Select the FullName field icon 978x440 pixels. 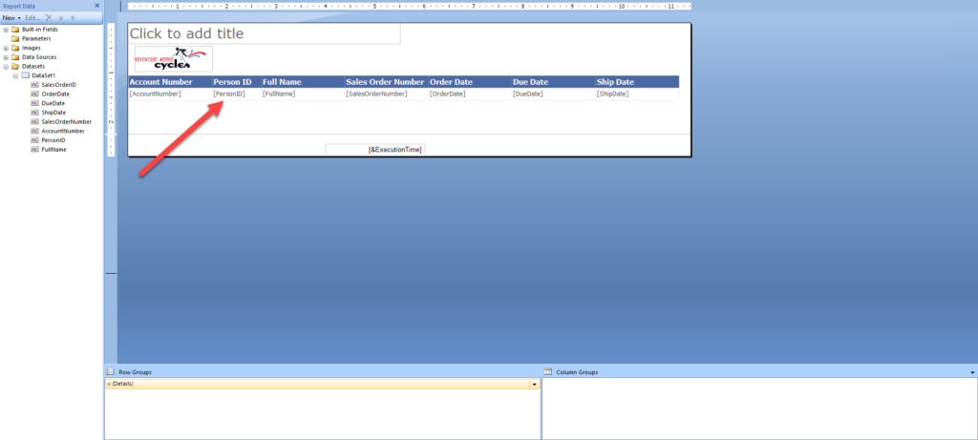pos(35,150)
